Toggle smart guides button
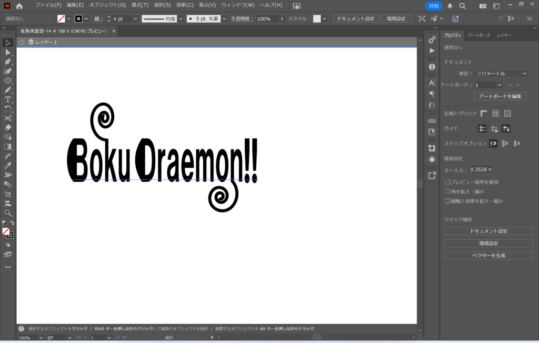This screenshot has height=343, width=539. (506, 128)
